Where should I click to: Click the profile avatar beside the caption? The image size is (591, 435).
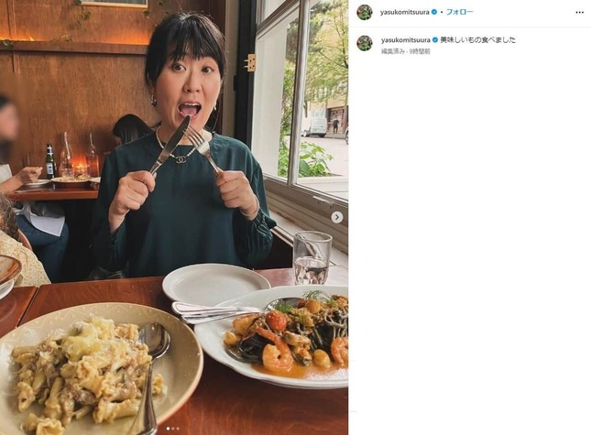pyautogui.click(x=365, y=43)
